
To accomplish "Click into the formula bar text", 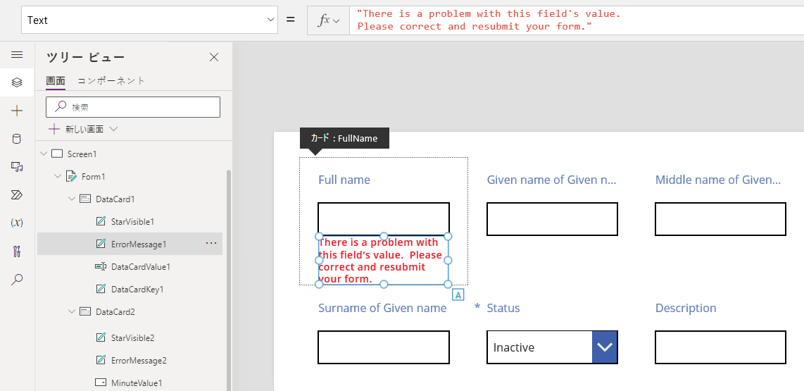I will 577,20.
